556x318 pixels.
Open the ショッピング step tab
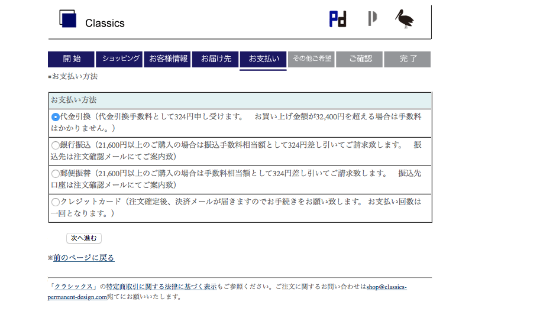[x=120, y=59]
